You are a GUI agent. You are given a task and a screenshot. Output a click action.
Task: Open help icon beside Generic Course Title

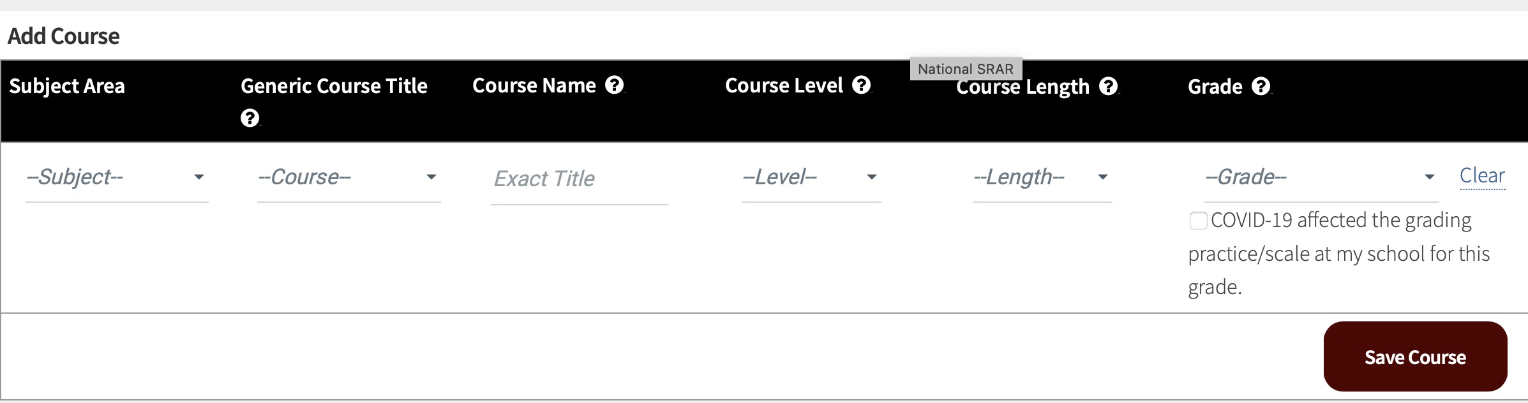[250, 118]
